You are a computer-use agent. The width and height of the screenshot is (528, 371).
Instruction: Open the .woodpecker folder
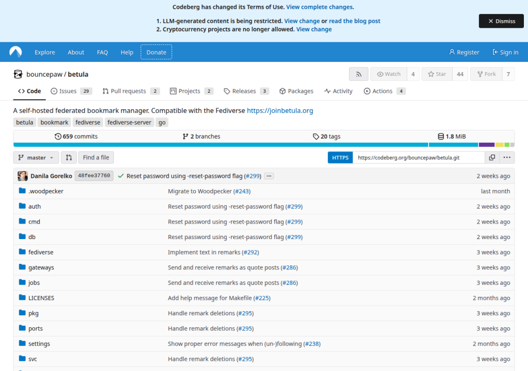click(46, 191)
